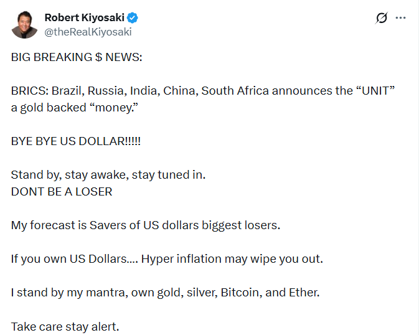
Task: Open the three-dot More options menu
Action: 401,18
